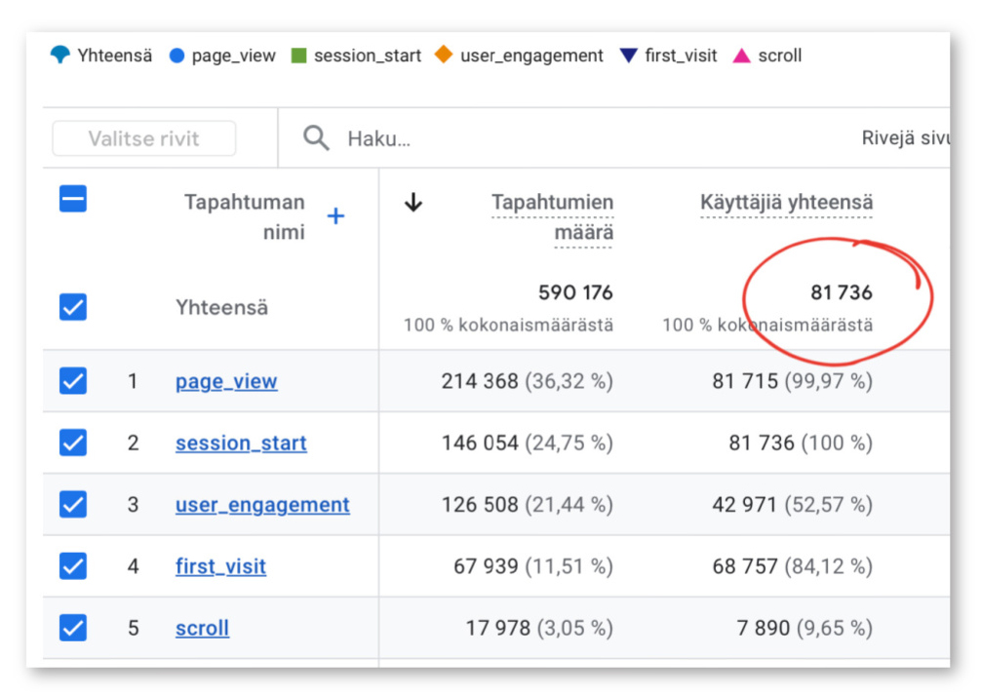
Task: Click the first_visit legend triangle icon
Action: (629, 56)
